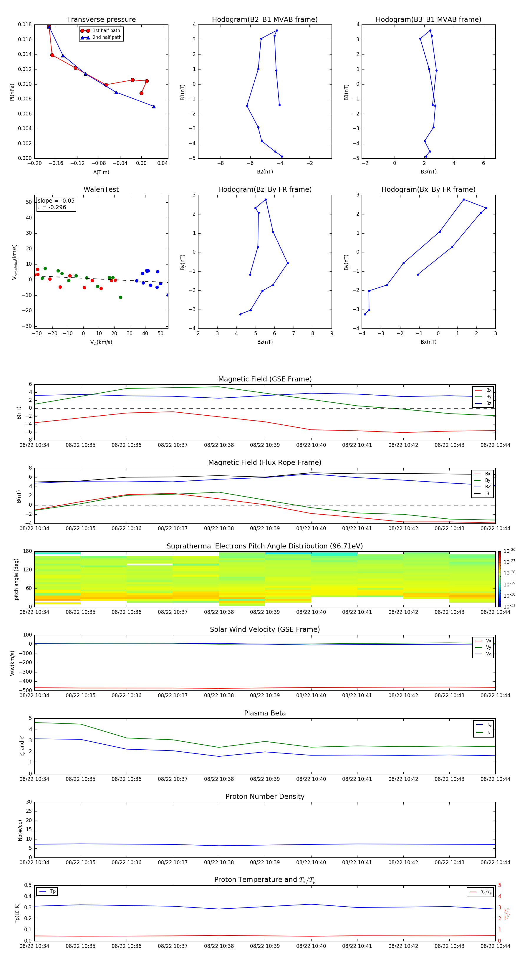The height and width of the screenshot is (972, 530).
Task: Click the red Te/Tp right axis label
Action: (507, 913)
